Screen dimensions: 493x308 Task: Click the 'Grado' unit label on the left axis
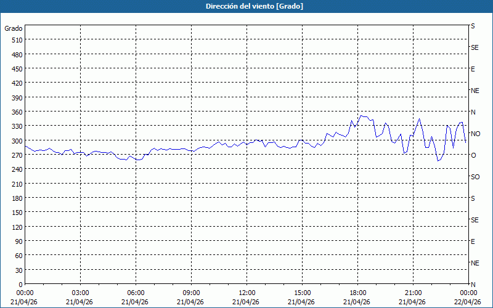pos(14,28)
